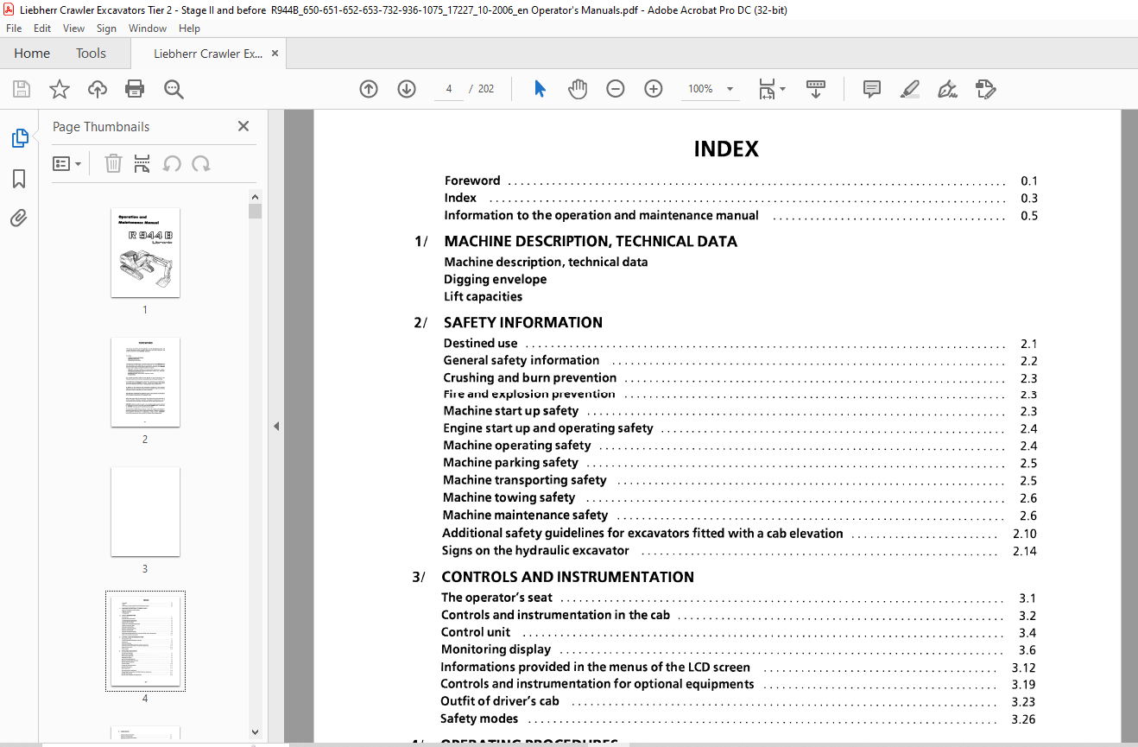Click "SAFETY INFORMATION" section heading
The image size is (1138, 747).
click(523, 322)
